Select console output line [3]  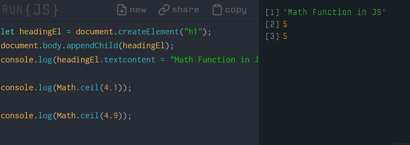click(x=276, y=36)
